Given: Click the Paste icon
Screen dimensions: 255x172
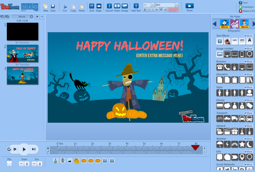Looking at the screenshot, I should pos(82,8).
